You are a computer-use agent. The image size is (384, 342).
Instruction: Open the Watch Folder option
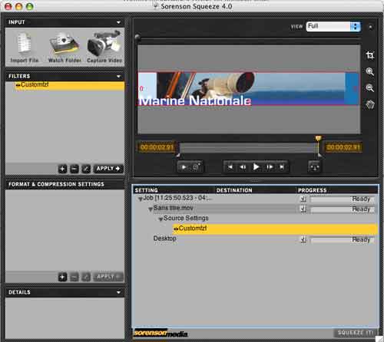pyautogui.click(x=65, y=48)
